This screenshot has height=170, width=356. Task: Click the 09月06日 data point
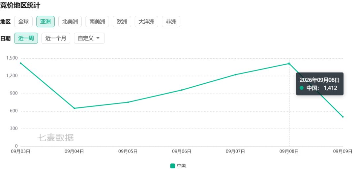point(182,90)
